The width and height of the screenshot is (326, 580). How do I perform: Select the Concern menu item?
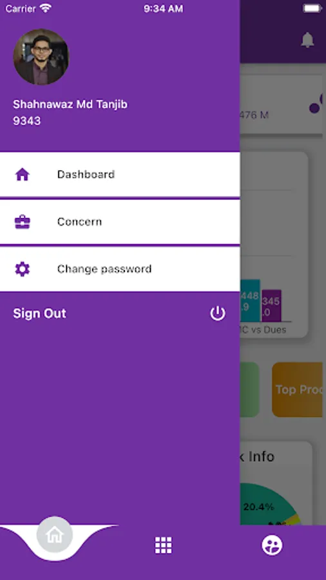(x=120, y=222)
